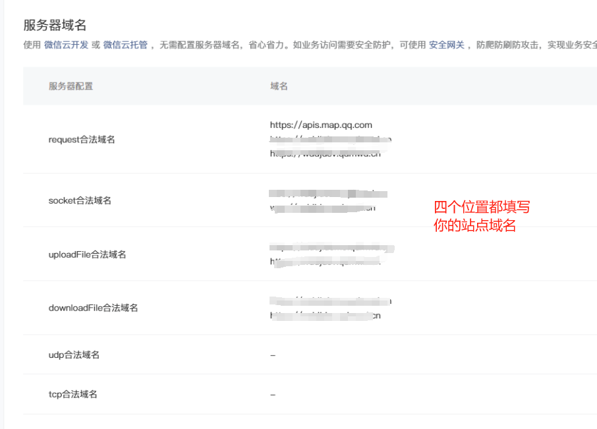The height and width of the screenshot is (429, 597).
Task: Open the 微信云托管 link
Action: (125, 45)
